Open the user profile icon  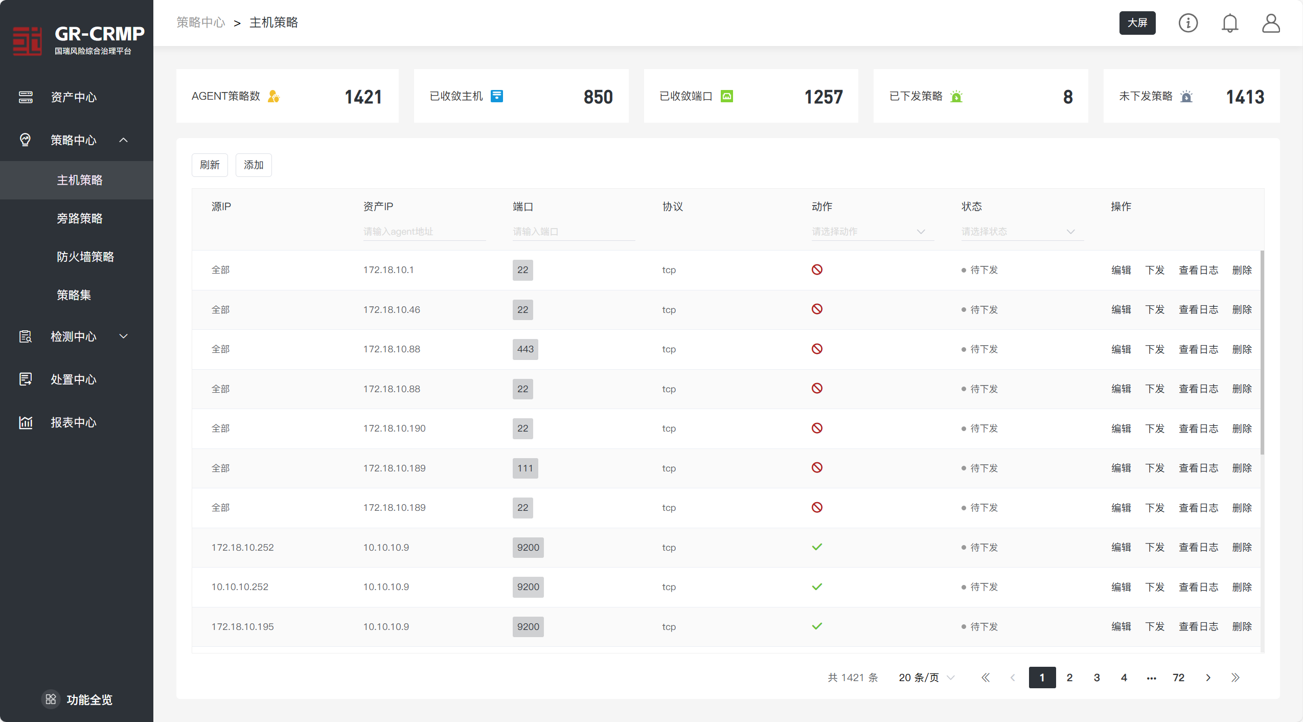point(1271,23)
